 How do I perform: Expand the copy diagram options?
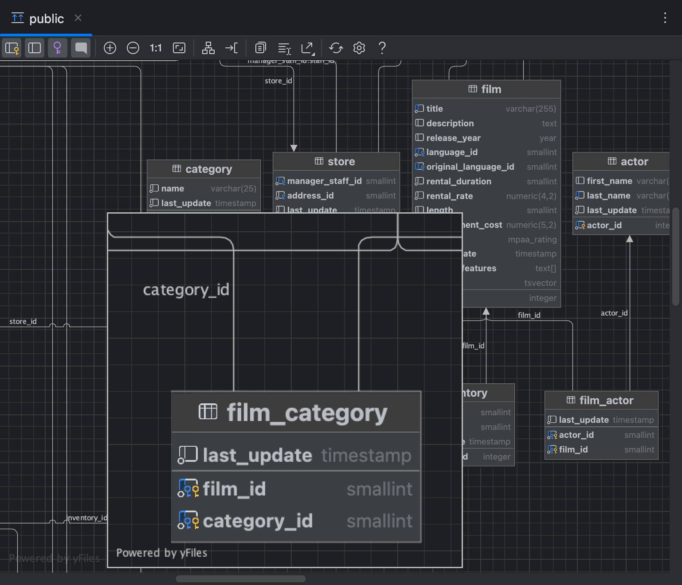coord(260,48)
